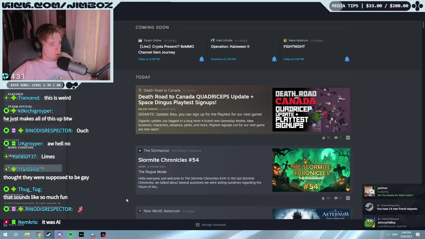Open Halo Infinite Operation: Haloween II event
This screenshot has width=425, height=239.
coord(230,46)
